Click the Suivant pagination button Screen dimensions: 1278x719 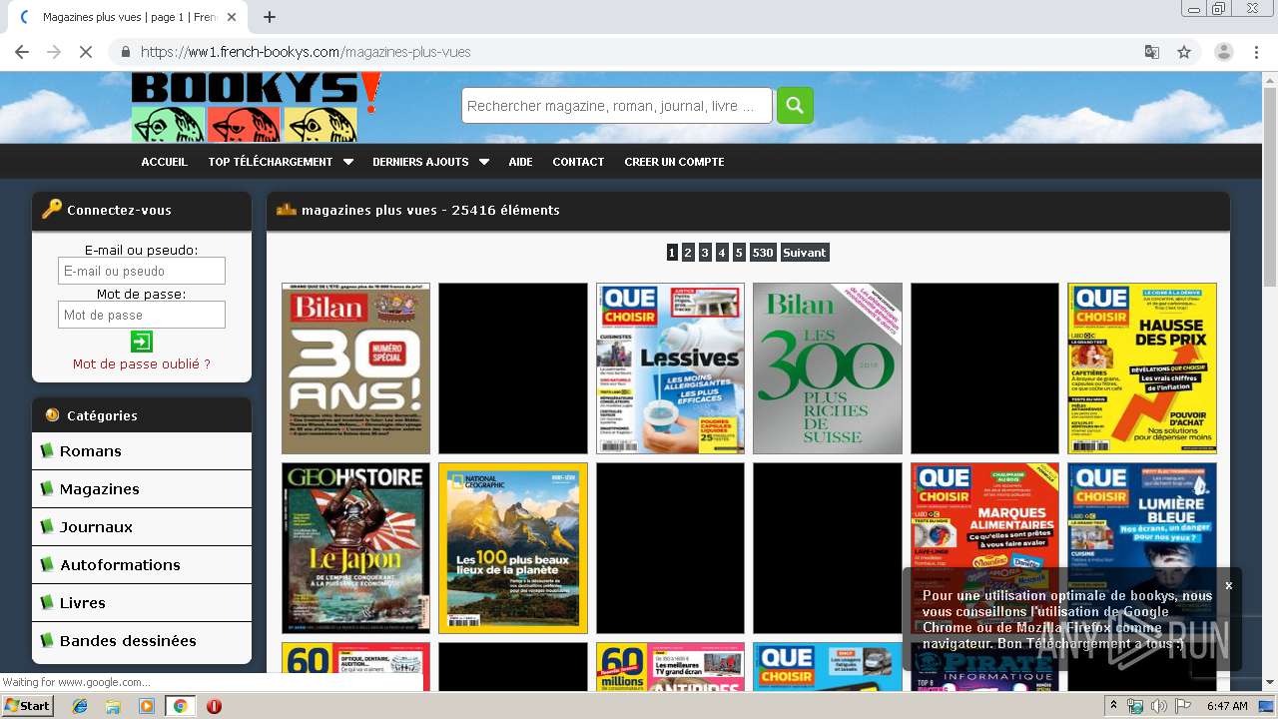tap(805, 253)
